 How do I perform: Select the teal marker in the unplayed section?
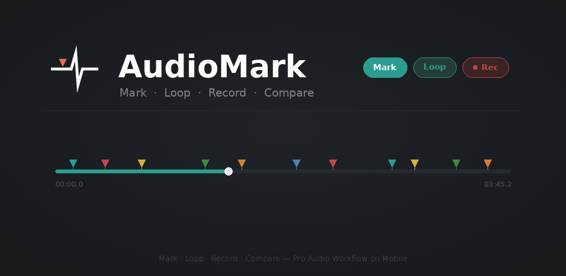[x=392, y=164]
